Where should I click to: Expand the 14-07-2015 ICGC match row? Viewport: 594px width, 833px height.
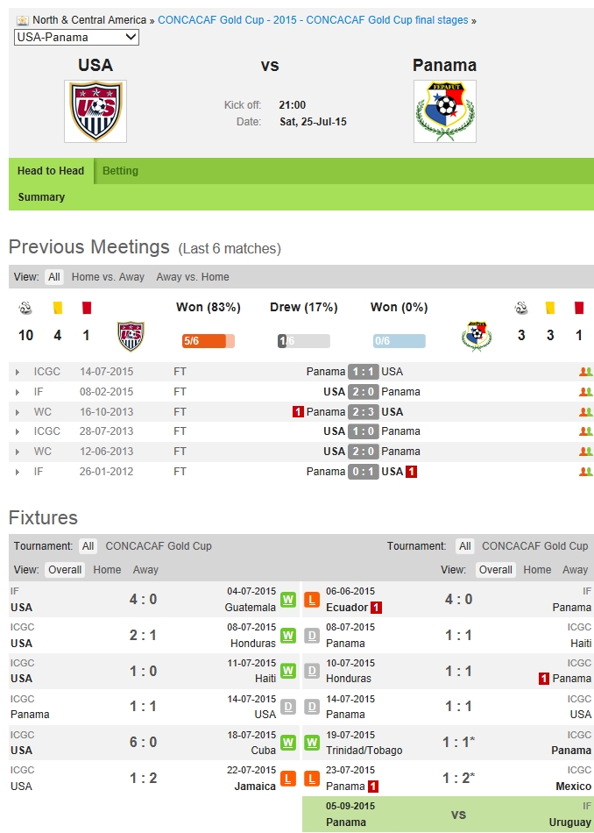coord(18,372)
